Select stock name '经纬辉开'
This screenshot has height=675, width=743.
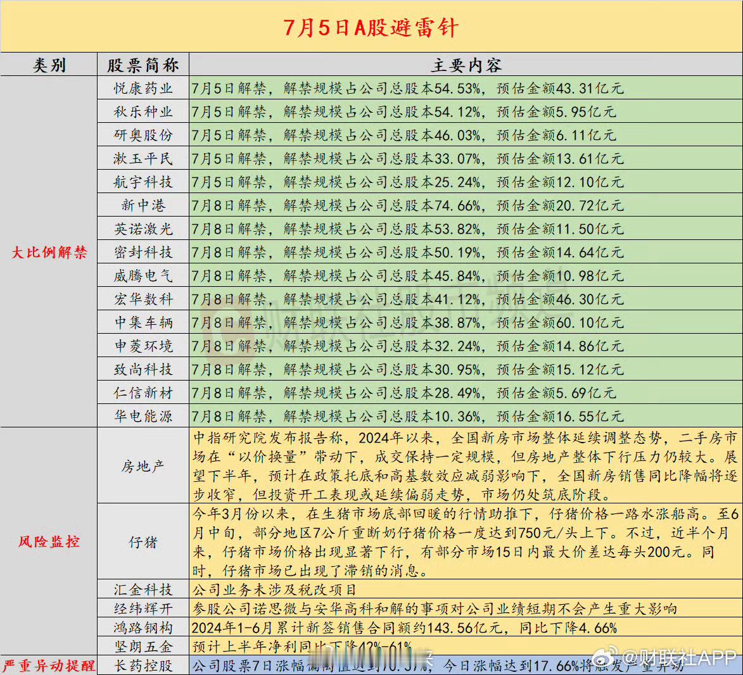143,609
